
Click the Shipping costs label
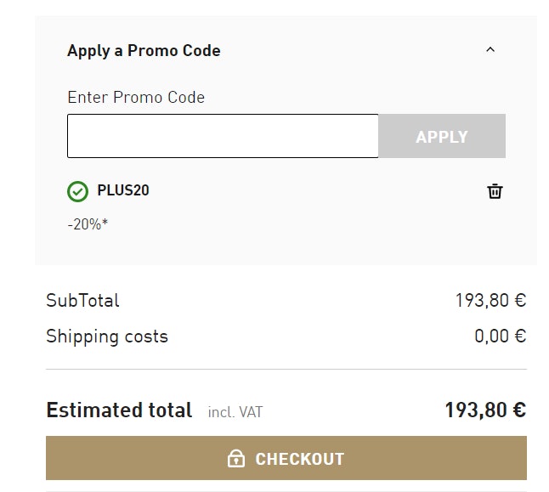[x=107, y=336]
